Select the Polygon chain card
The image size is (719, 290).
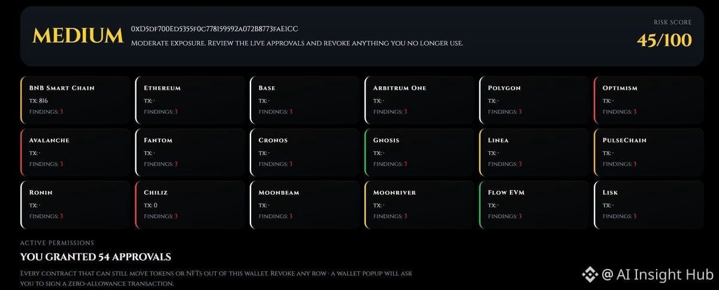pos(534,100)
